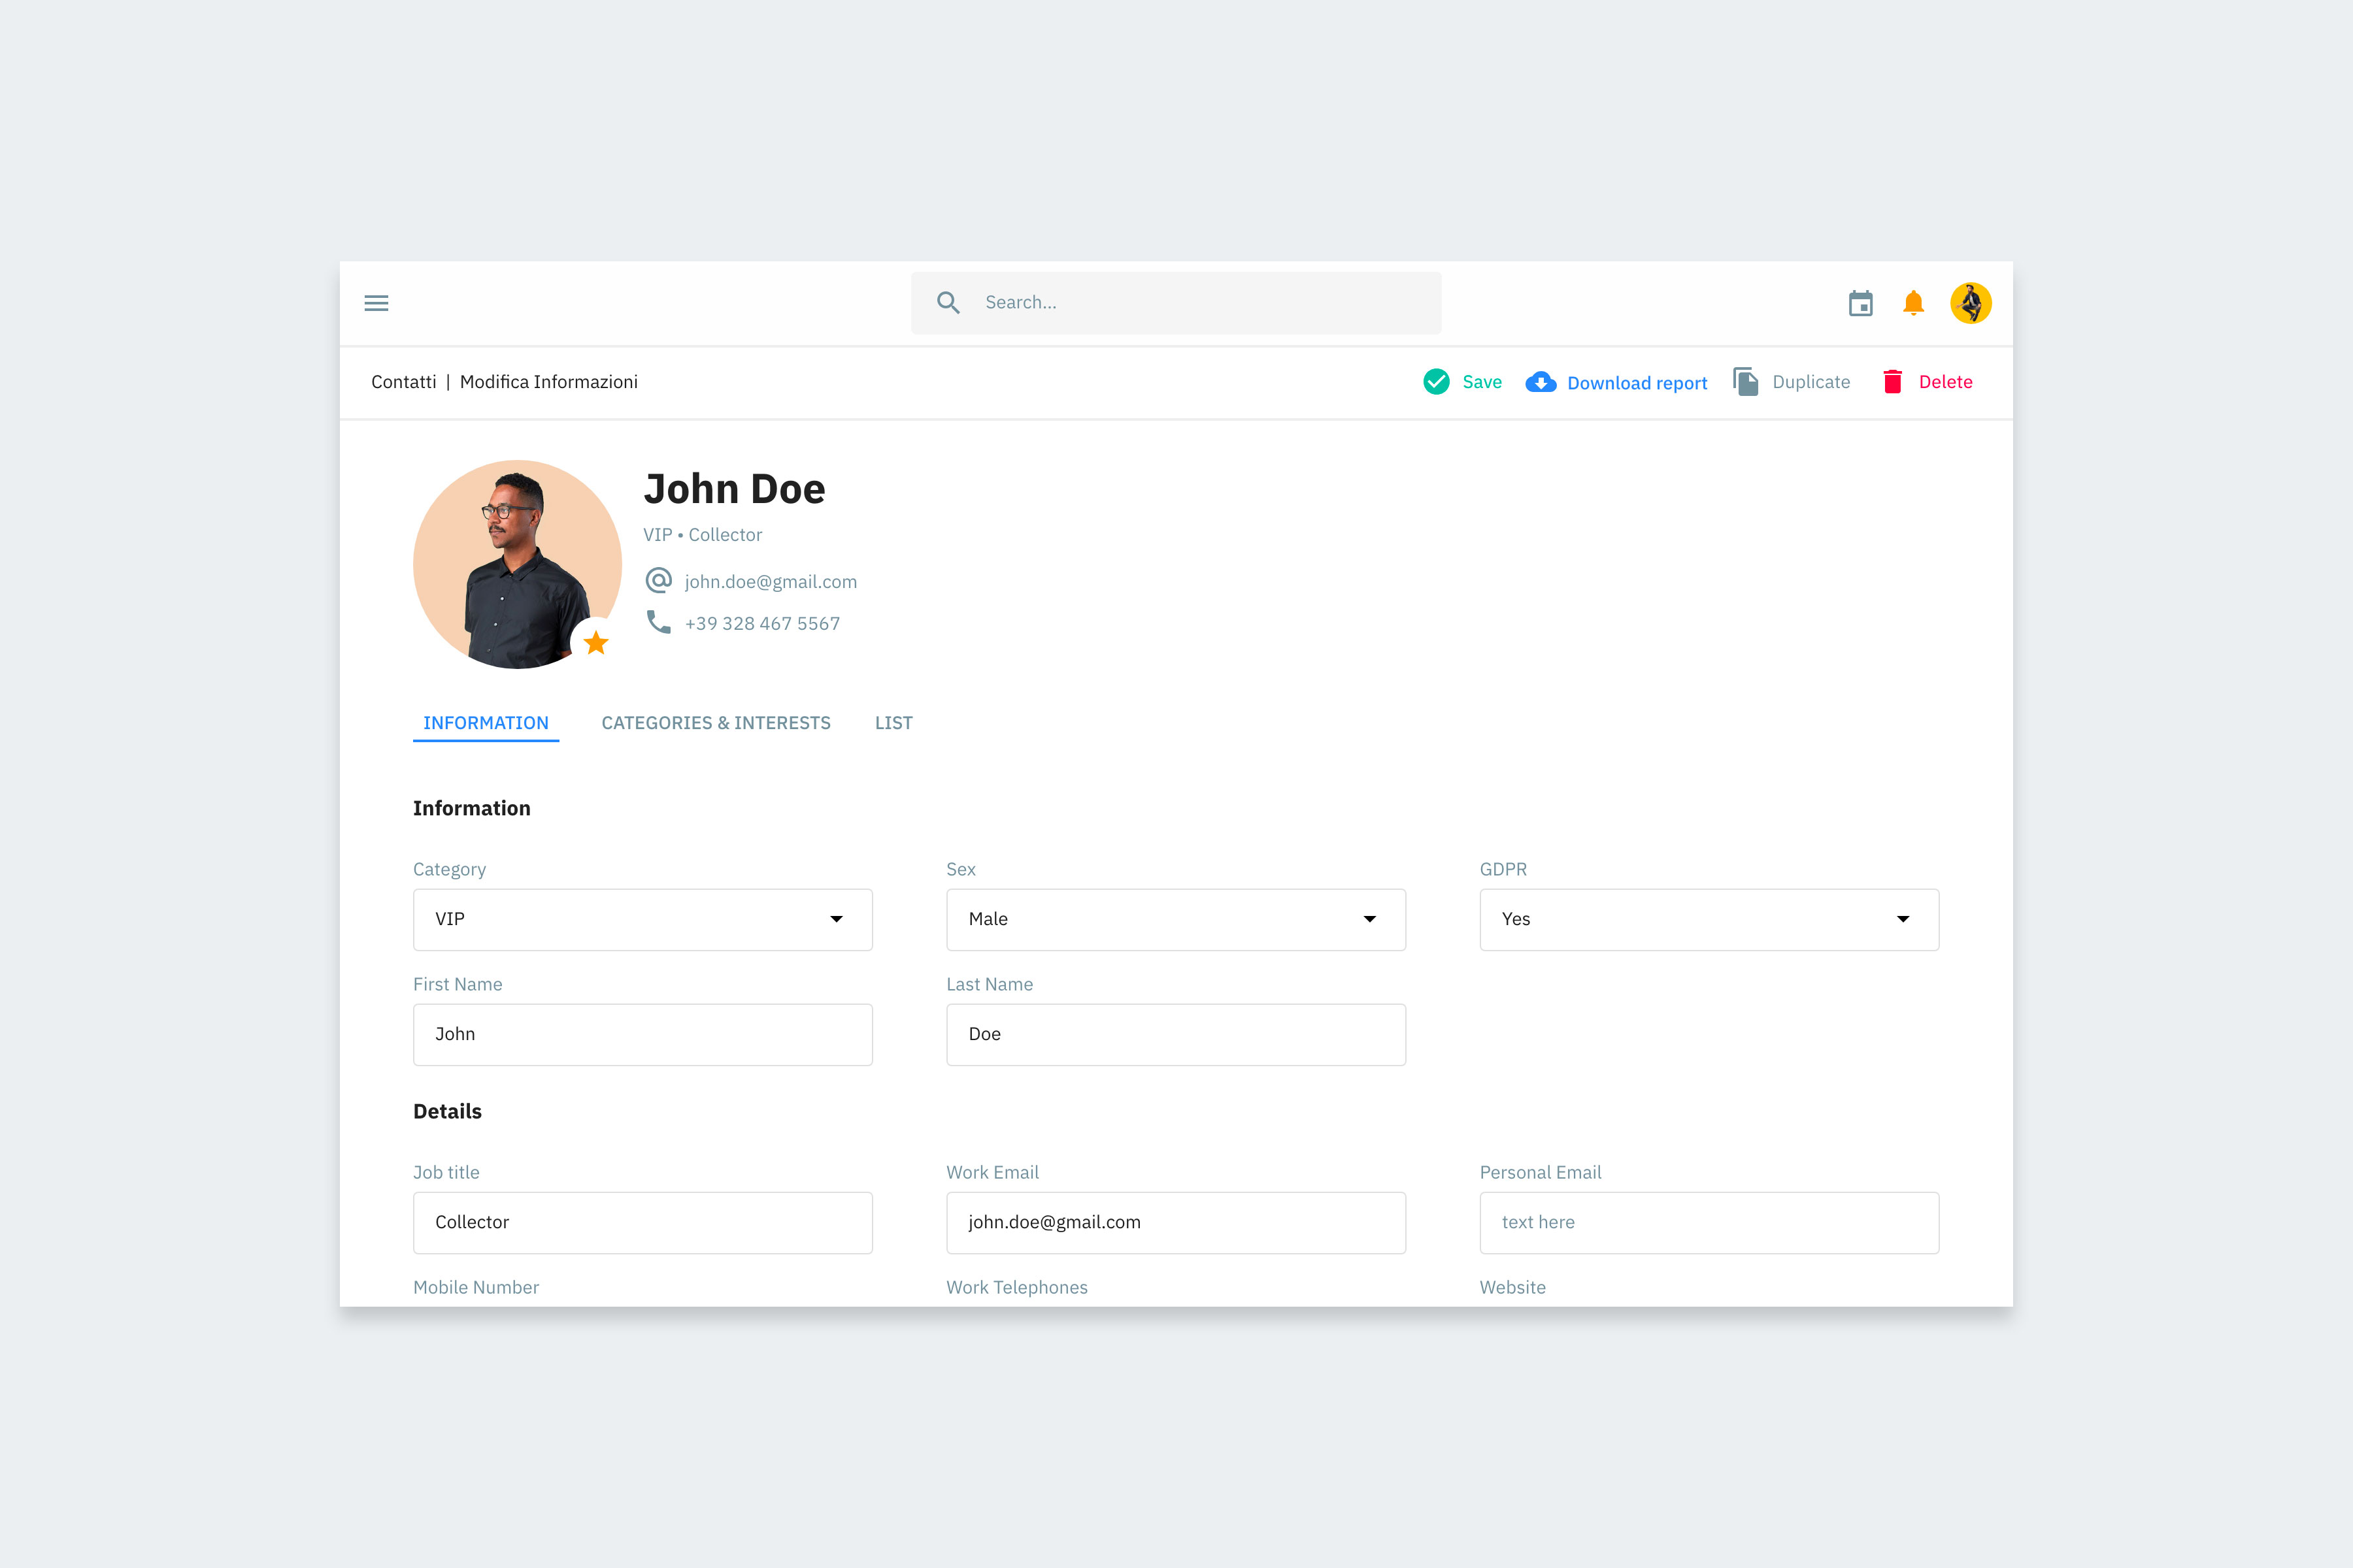Click the Details section heading
2353x1568 pixels.
click(x=447, y=1111)
